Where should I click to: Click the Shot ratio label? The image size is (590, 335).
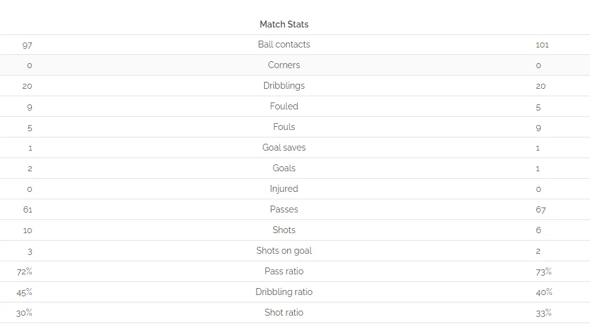[x=284, y=312]
